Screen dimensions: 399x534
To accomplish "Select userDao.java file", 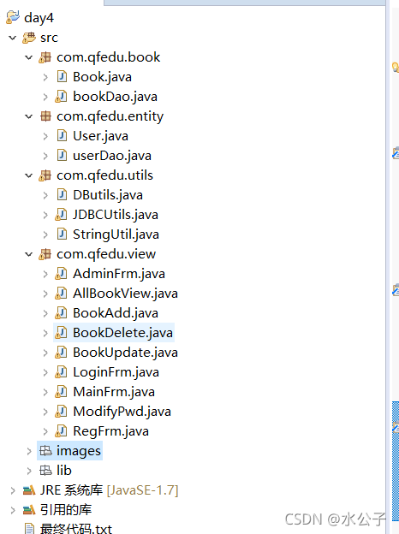I will 112,156.
